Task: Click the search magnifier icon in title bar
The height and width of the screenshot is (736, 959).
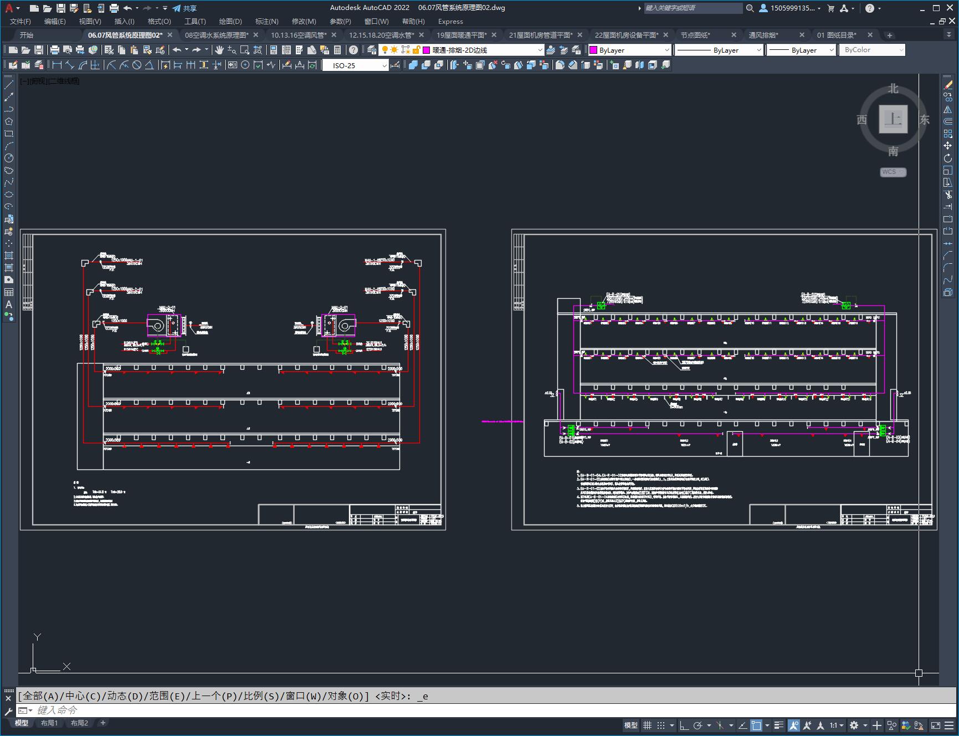Action: pyautogui.click(x=750, y=8)
